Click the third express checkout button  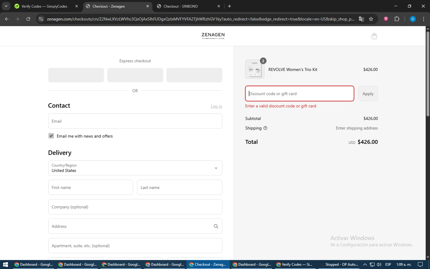tap(194, 75)
